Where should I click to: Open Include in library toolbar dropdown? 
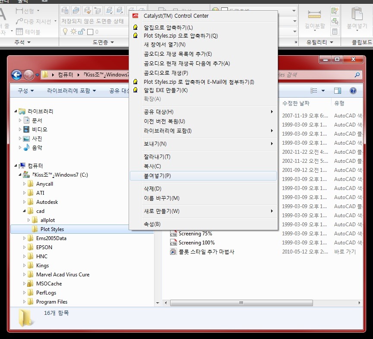tap(71, 91)
